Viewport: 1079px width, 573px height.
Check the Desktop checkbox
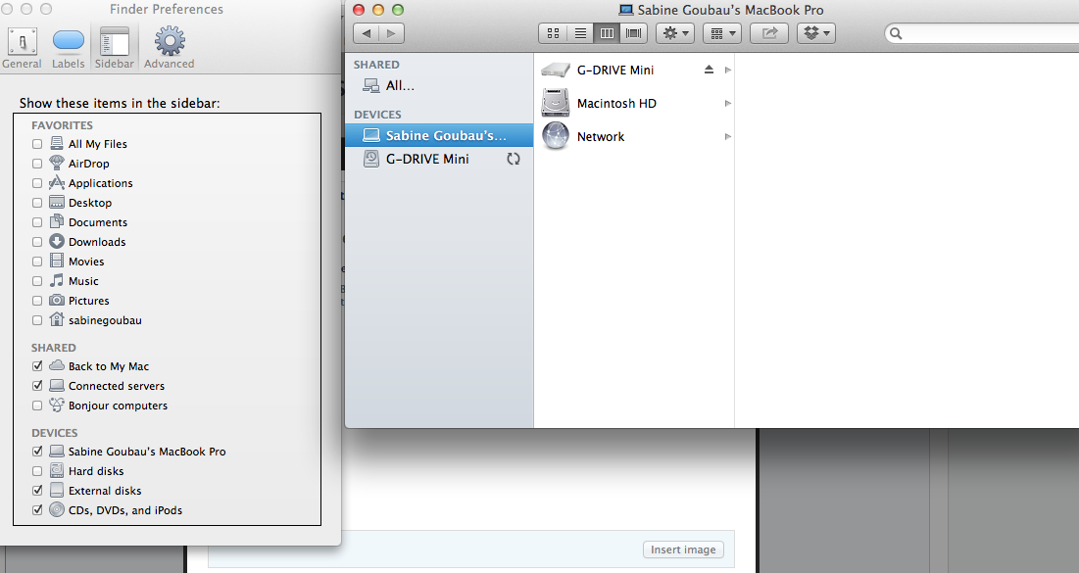tap(37, 203)
